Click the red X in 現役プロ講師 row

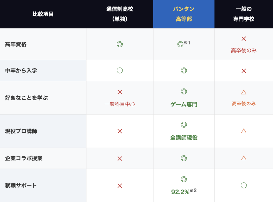120,131
